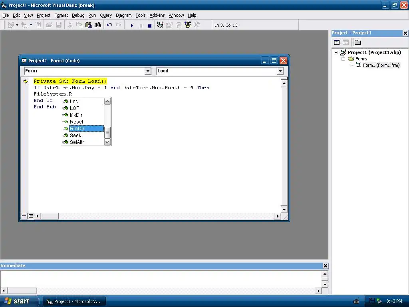Click the Continue play button
Image resolution: width=409 pixels, height=307 pixels.
(x=132, y=26)
